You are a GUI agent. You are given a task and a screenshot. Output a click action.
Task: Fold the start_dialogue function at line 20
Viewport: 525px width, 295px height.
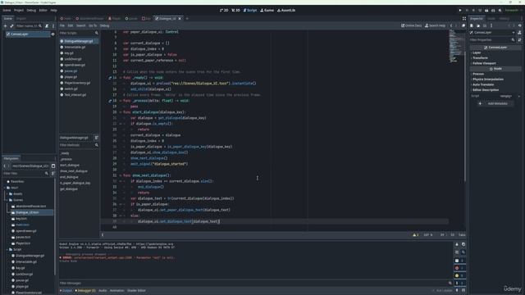tap(121, 112)
